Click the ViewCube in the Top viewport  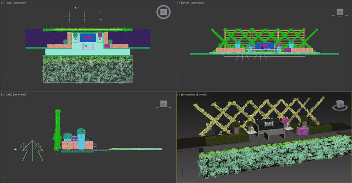point(163,12)
